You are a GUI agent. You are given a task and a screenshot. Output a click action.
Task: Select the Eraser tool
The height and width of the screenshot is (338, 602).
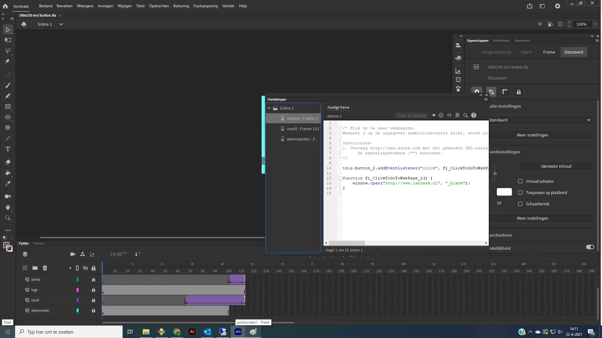tap(8, 162)
